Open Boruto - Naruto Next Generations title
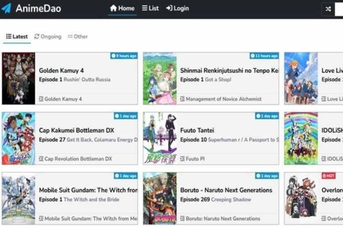The height and width of the screenshot is (228, 343). click(226, 190)
